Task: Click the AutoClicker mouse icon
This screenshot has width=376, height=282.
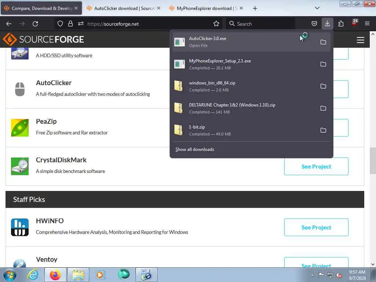Action: point(20,89)
